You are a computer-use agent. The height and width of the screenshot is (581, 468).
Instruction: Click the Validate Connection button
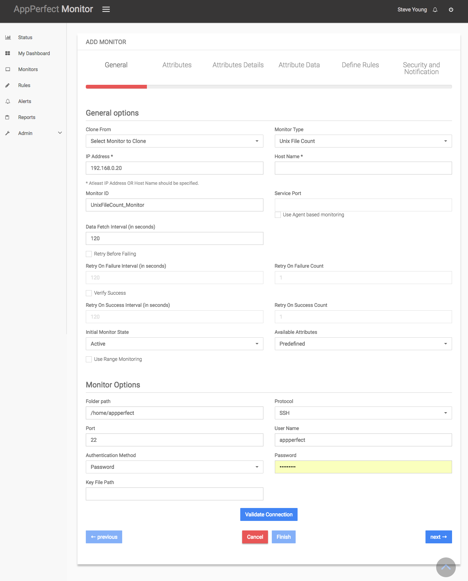[x=269, y=514]
